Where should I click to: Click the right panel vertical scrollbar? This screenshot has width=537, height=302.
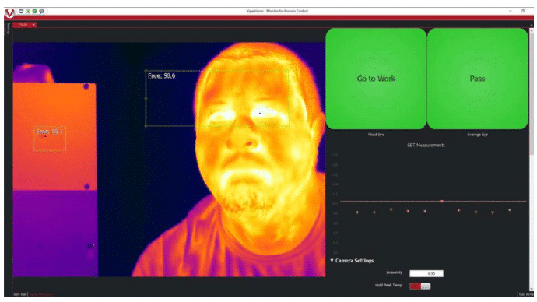(532, 93)
